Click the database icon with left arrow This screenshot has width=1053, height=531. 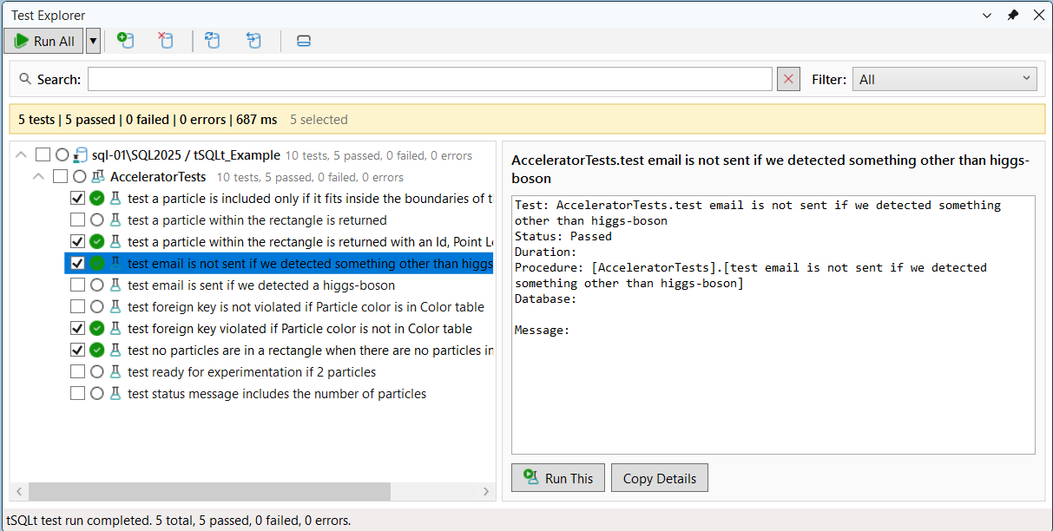click(x=253, y=41)
